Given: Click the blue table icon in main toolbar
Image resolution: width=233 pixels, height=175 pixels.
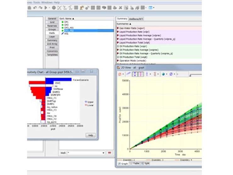Looking at the screenshot, I should 151,7.
